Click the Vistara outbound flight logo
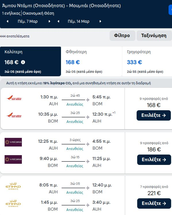The image size is (172, 215). tap(13, 142)
